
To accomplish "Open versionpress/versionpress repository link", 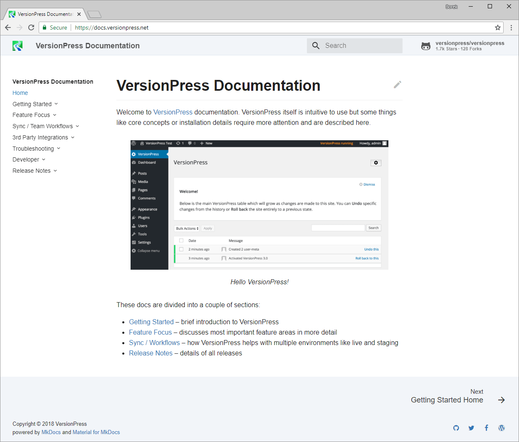I will pos(462,46).
